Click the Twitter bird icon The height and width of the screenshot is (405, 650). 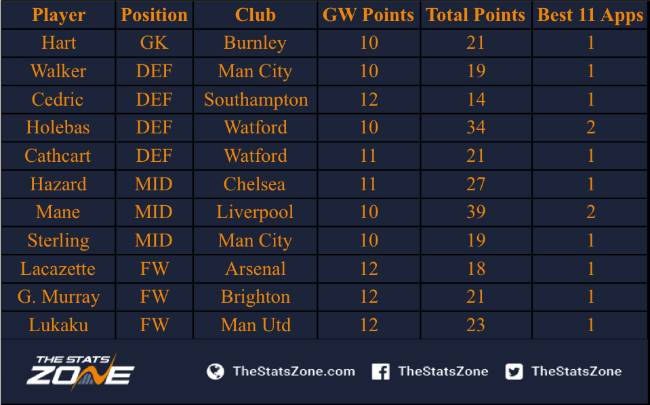tap(514, 371)
